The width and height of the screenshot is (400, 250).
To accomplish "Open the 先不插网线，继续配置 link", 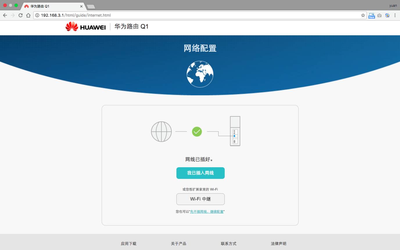I will [207, 212].
